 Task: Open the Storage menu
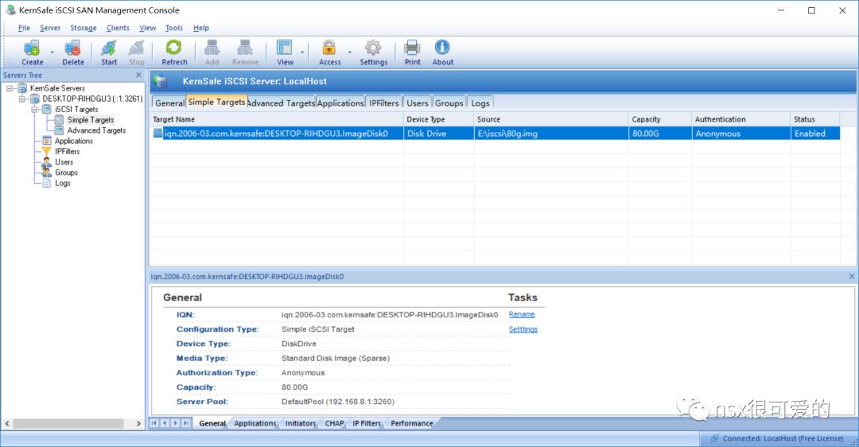pos(84,28)
